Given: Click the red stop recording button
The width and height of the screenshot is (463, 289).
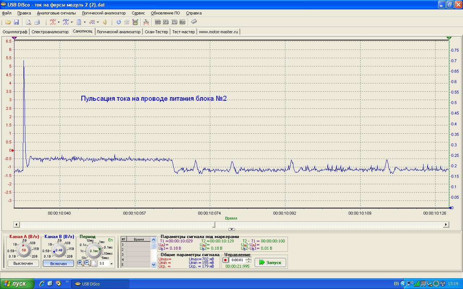Looking at the screenshot, I should [x=225, y=260].
